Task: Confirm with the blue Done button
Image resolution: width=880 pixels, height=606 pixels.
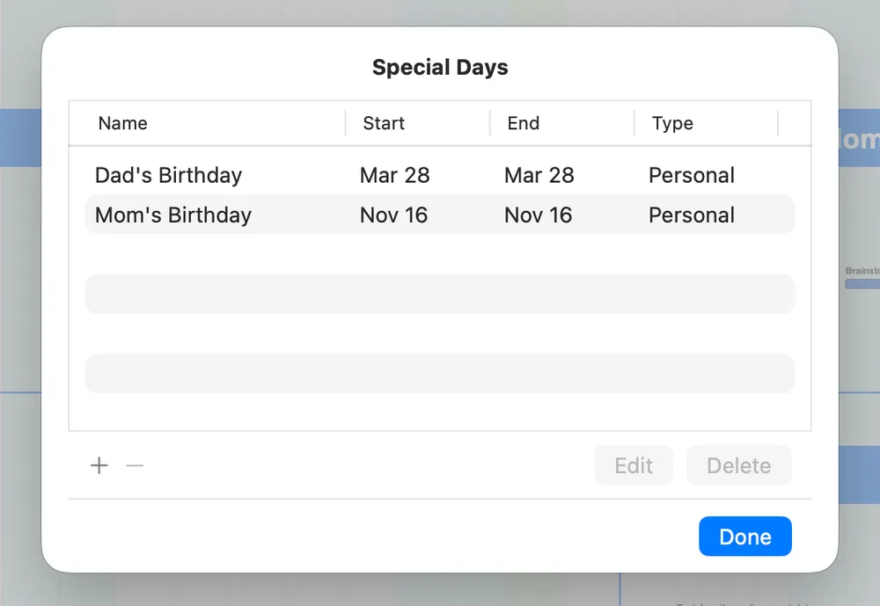Action: tap(745, 537)
